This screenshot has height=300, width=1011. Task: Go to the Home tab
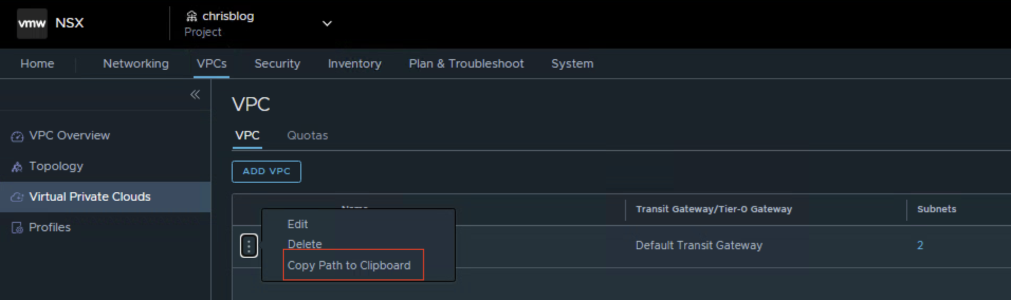37,63
